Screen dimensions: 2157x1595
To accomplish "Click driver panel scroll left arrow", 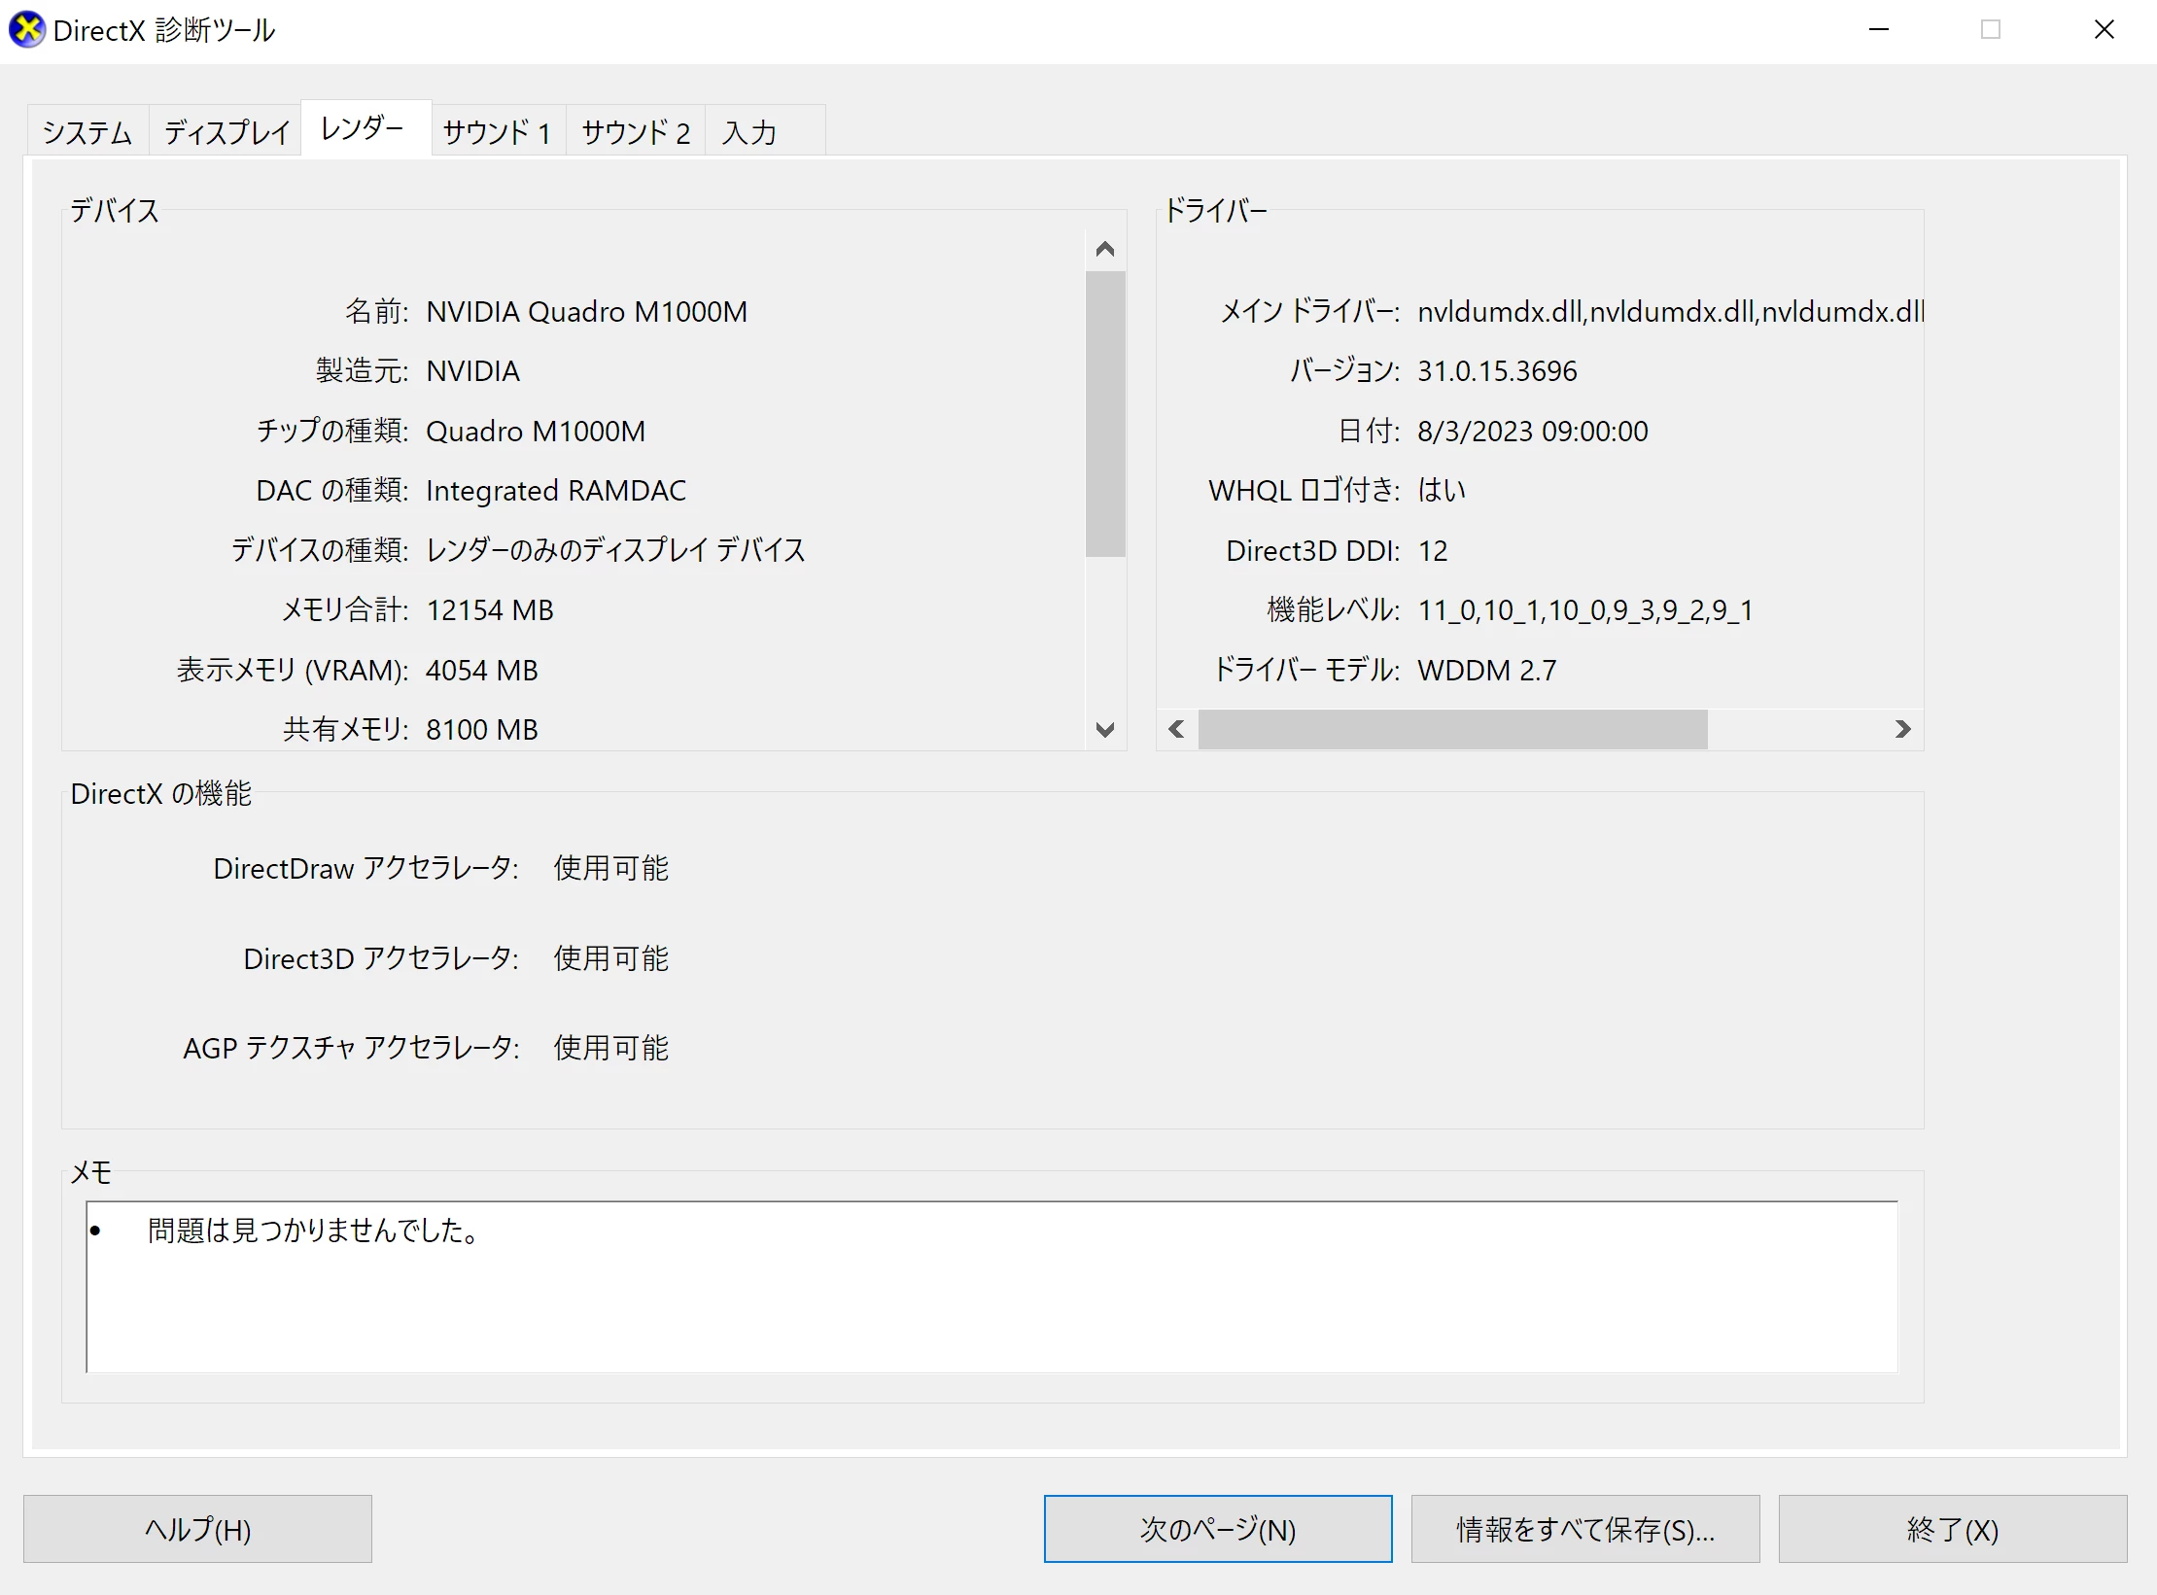I will coord(1177,729).
